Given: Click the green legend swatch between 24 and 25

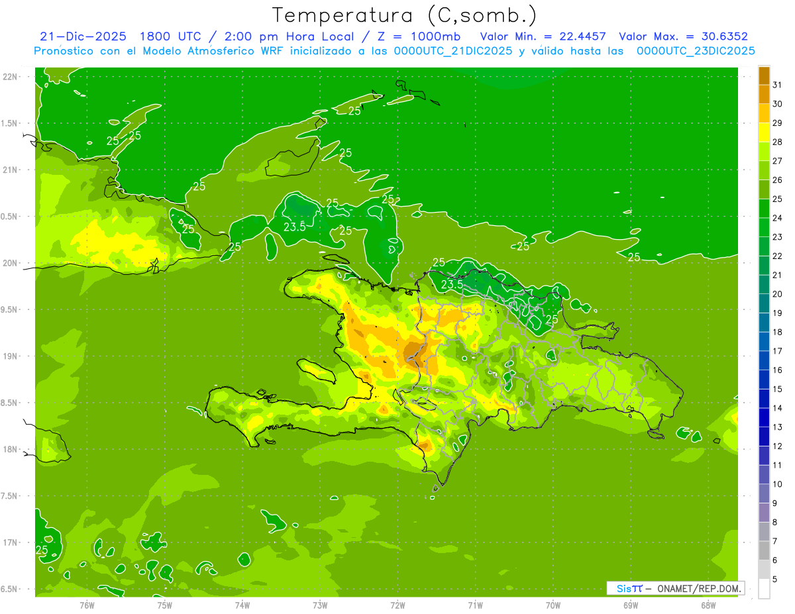Looking at the screenshot, I should click(764, 209).
